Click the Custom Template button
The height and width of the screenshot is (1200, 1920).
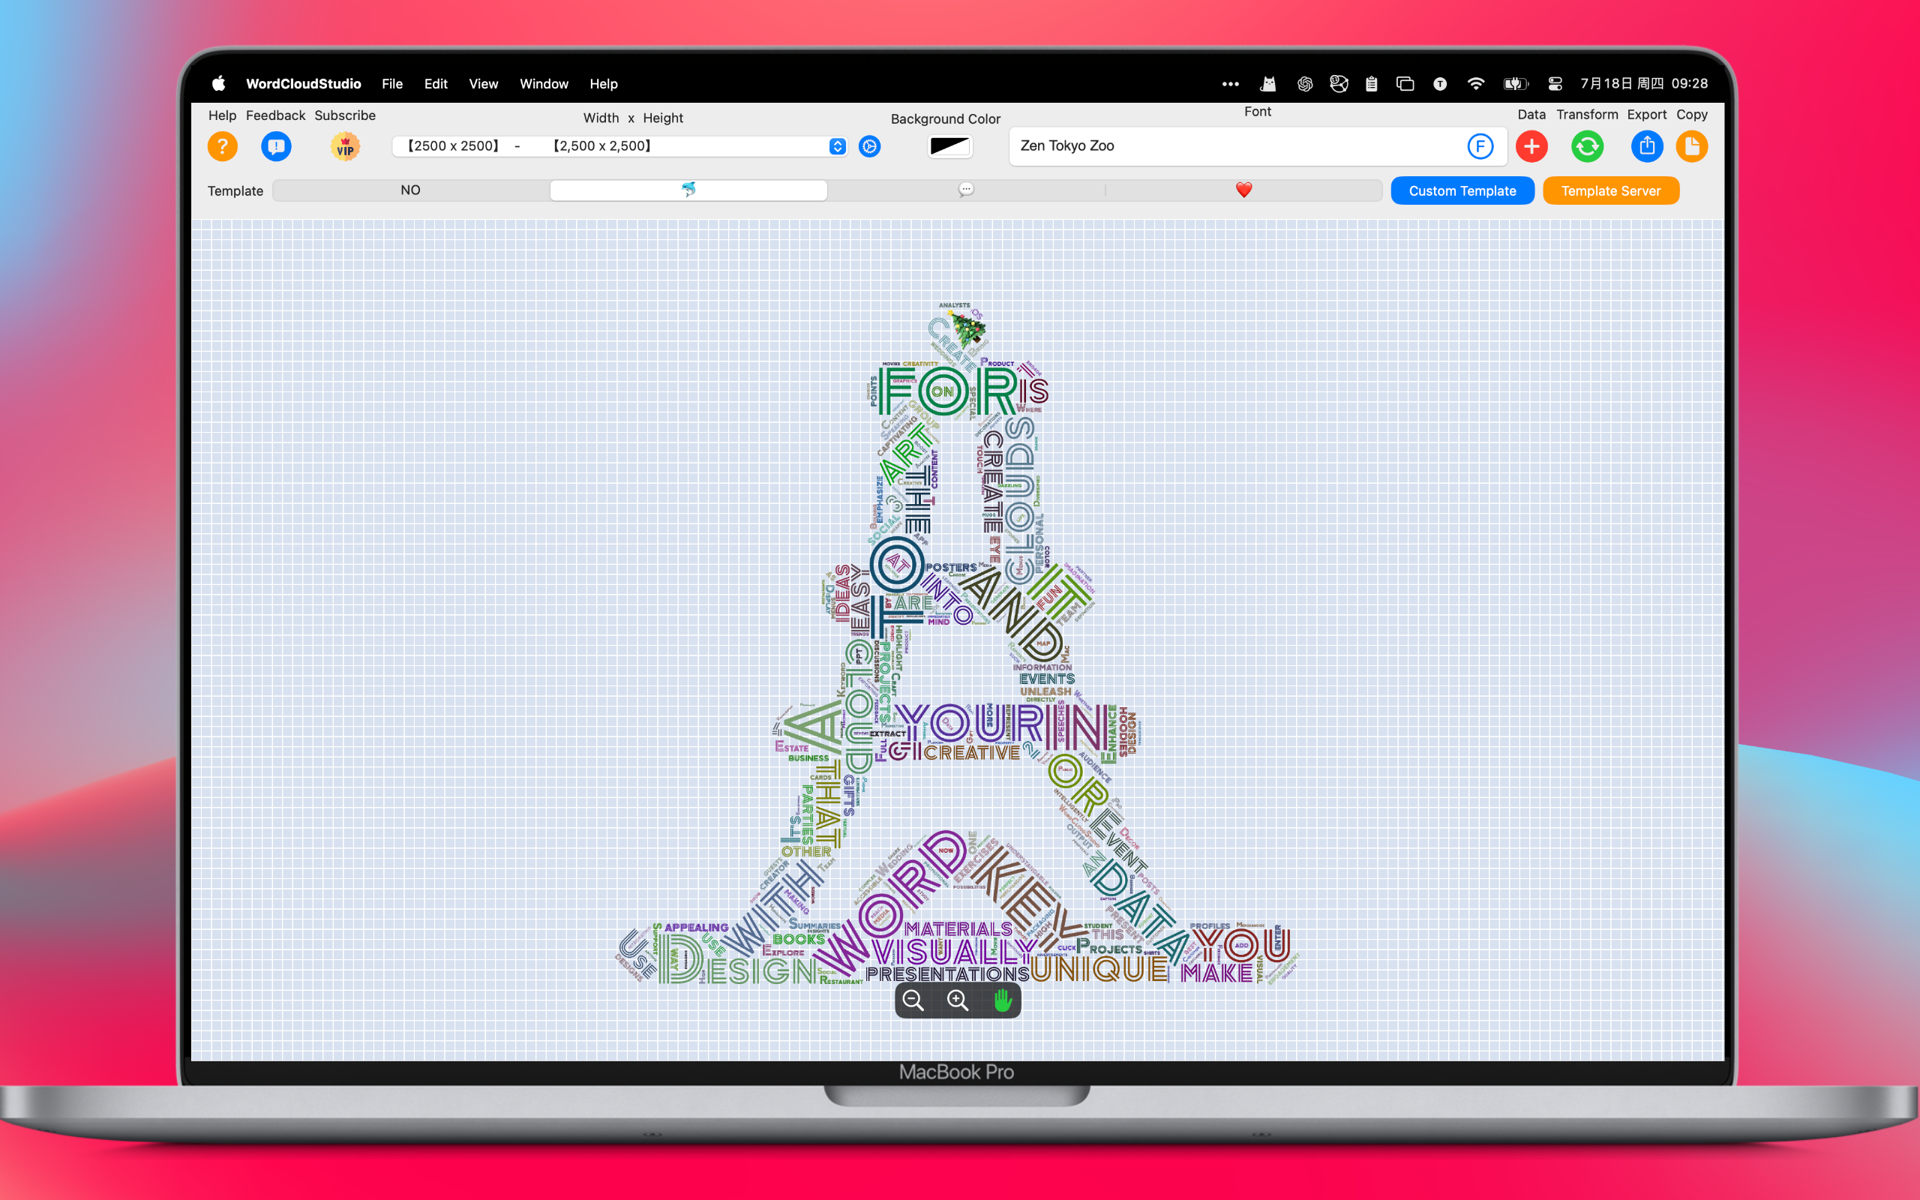1462,190
